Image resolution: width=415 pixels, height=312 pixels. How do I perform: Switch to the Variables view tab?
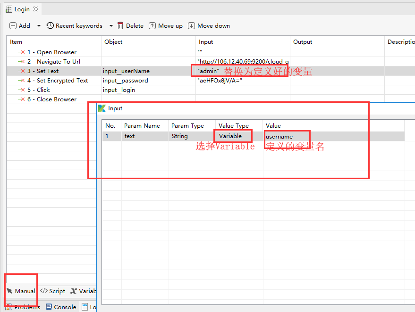point(83,291)
